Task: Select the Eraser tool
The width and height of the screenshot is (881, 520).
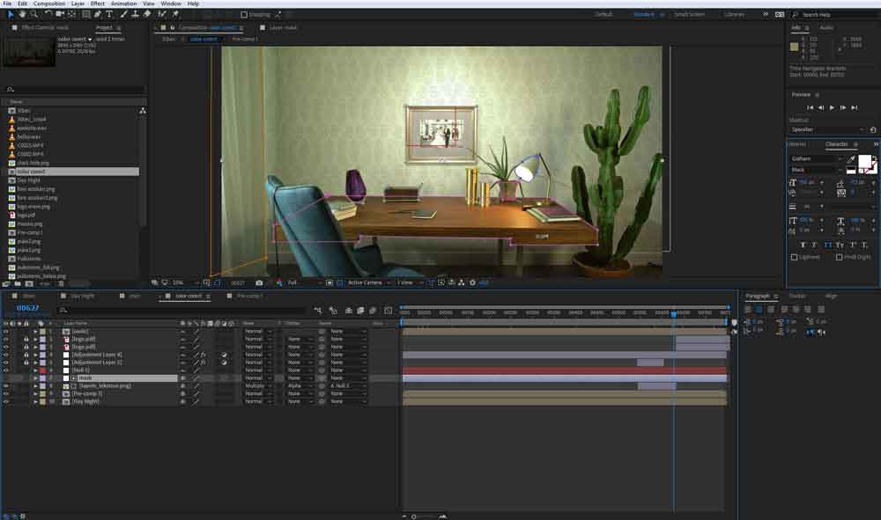Action: click(x=147, y=14)
